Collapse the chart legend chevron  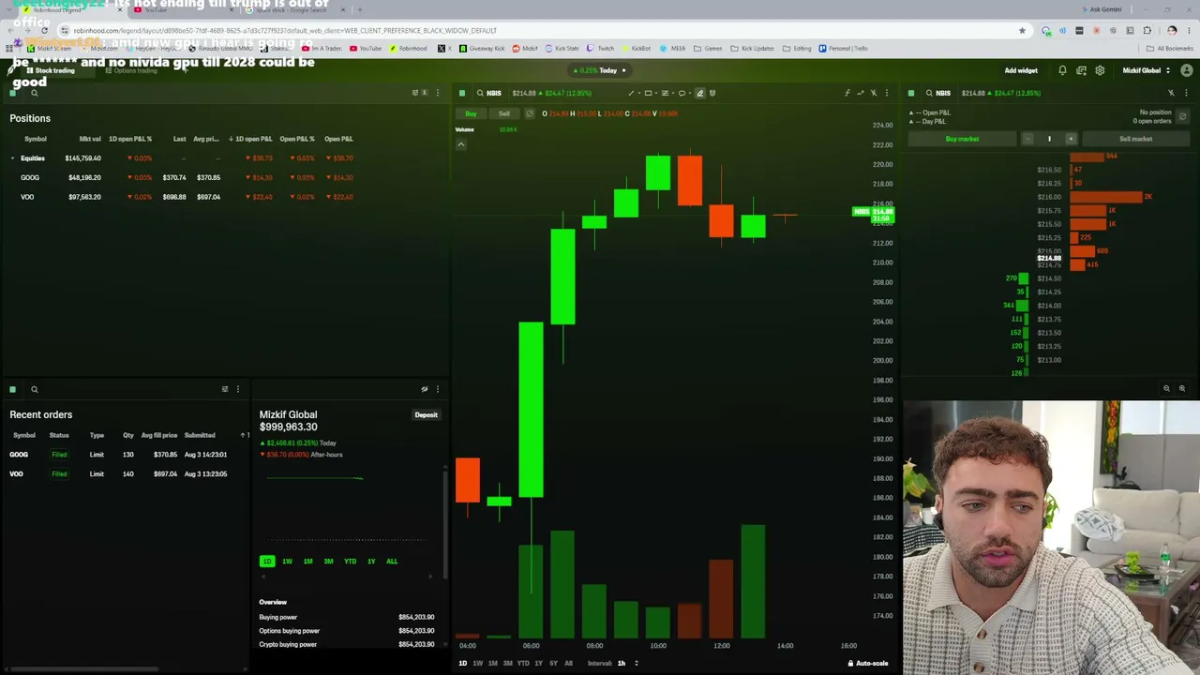click(461, 144)
